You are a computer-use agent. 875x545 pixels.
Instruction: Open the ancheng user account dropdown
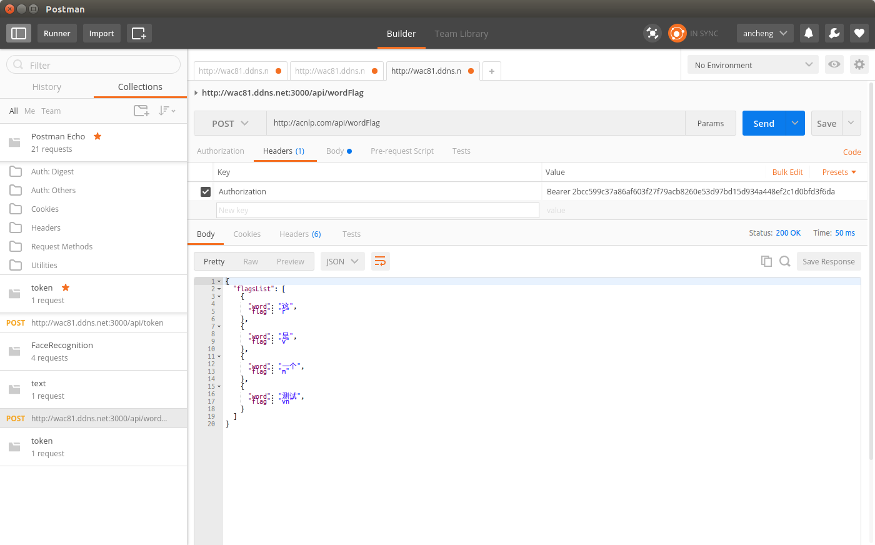tap(765, 33)
